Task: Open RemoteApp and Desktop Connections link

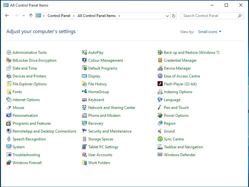Action: (44, 131)
